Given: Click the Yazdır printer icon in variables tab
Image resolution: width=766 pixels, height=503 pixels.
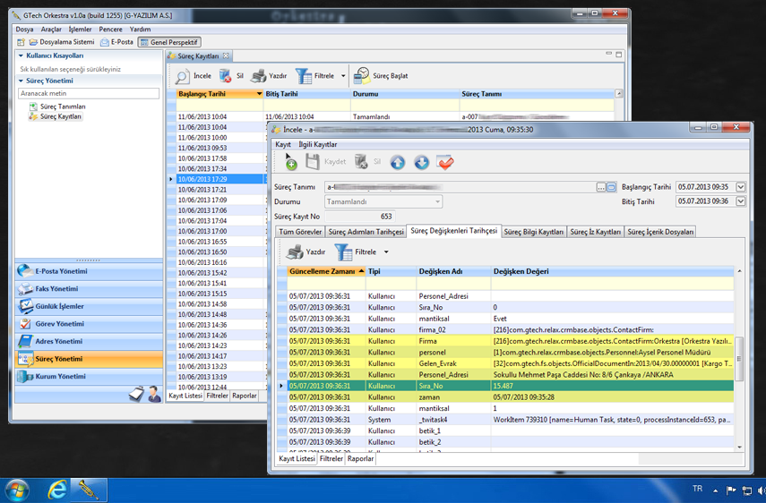Looking at the screenshot, I should 295,252.
